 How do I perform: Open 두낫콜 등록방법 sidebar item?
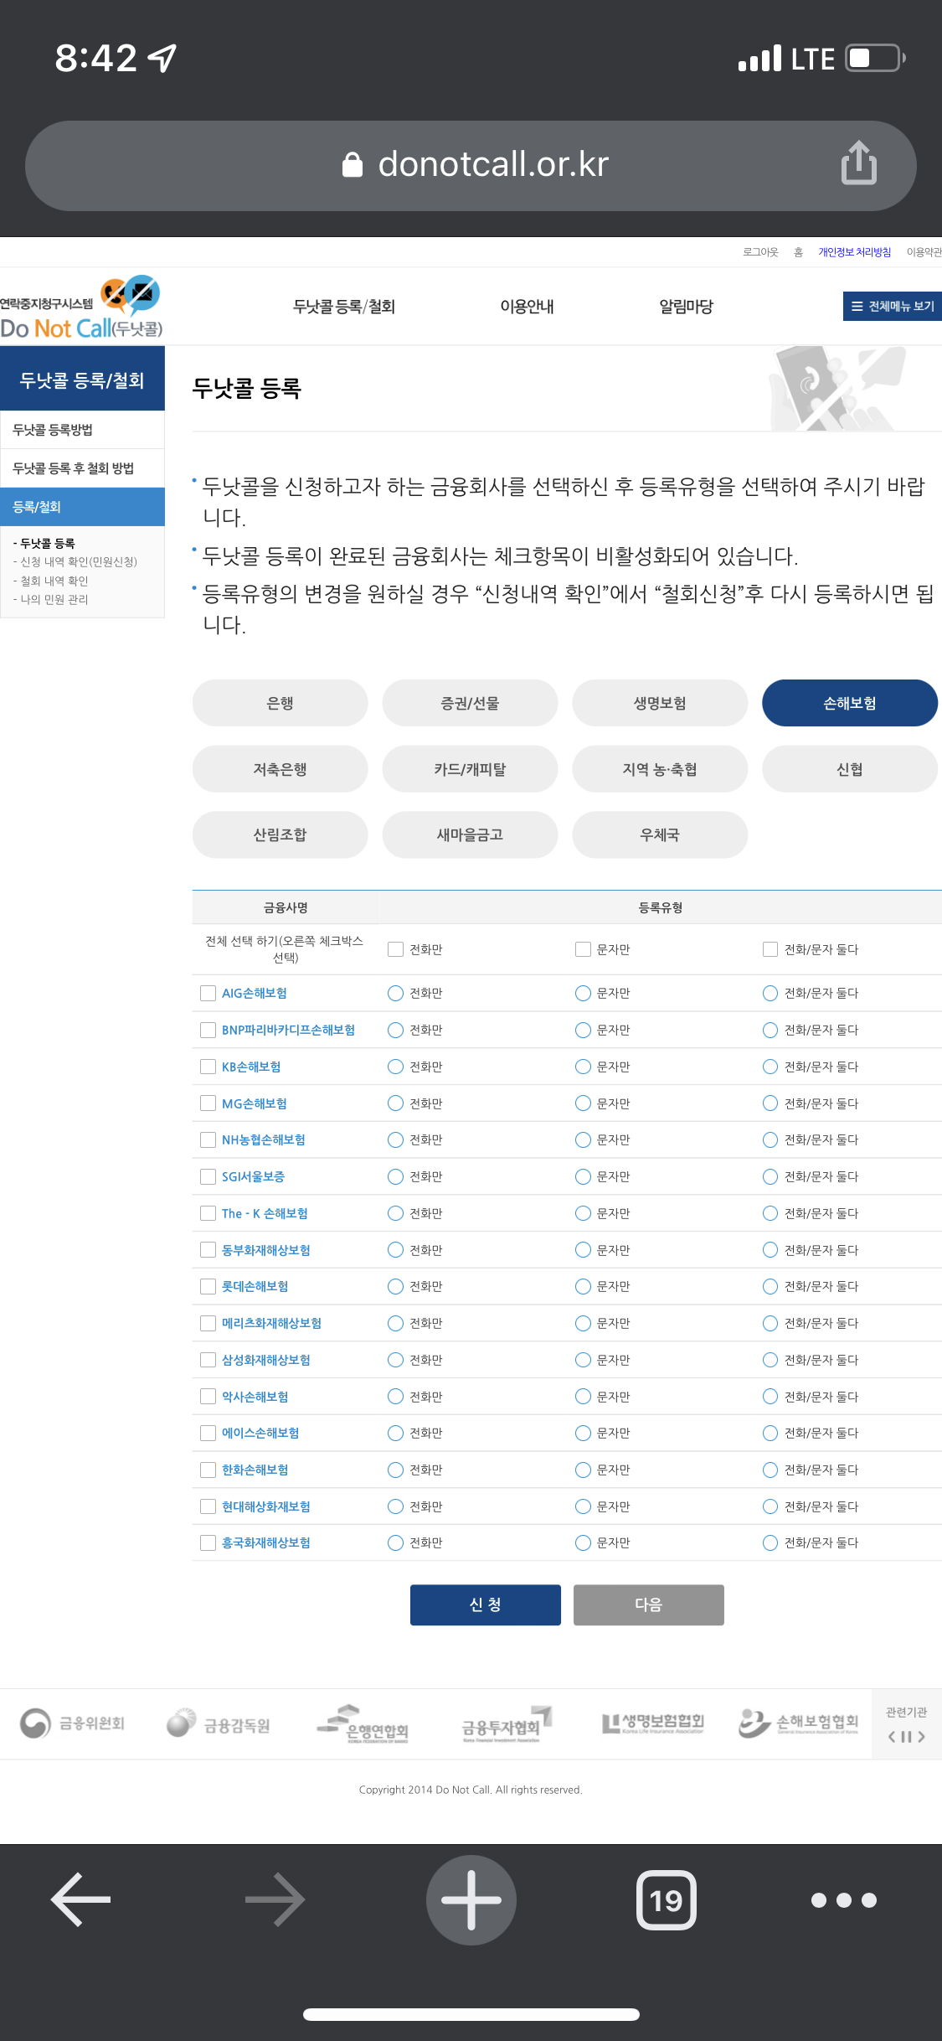pyautogui.click(x=82, y=430)
